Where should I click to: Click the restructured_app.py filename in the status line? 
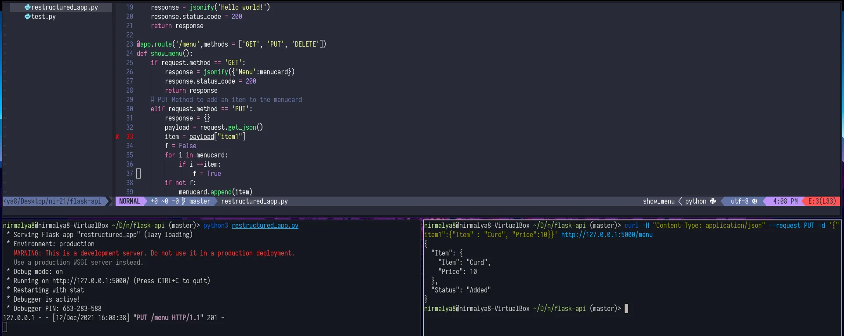[x=255, y=201]
